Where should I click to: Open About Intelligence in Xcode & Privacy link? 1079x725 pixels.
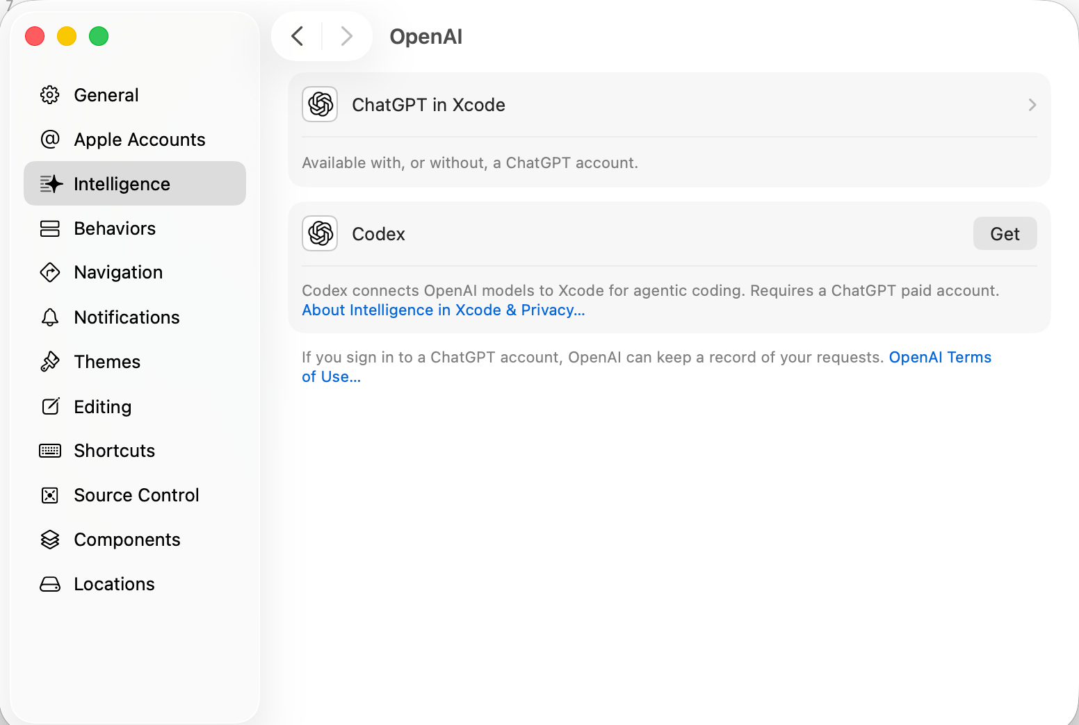pyautogui.click(x=443, y=310)
